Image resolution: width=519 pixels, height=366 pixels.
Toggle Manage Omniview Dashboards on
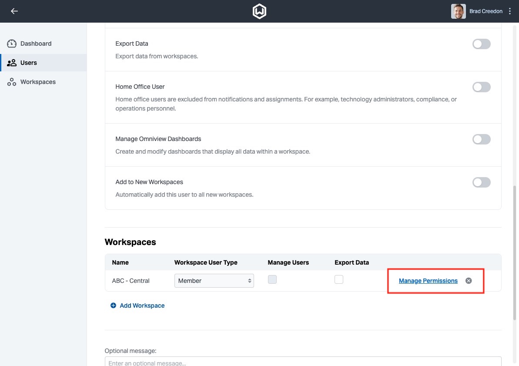(x=481, y=139)
